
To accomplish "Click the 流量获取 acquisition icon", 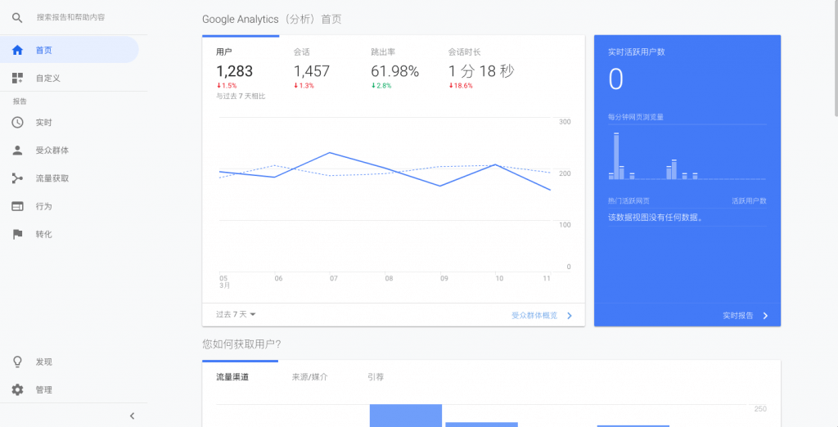I will coord(18,178).
